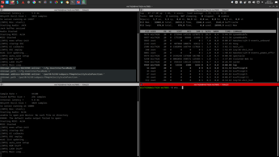Expand hidden system tray icons arrow
Screen dimensions: 279x157
[262, 2]
